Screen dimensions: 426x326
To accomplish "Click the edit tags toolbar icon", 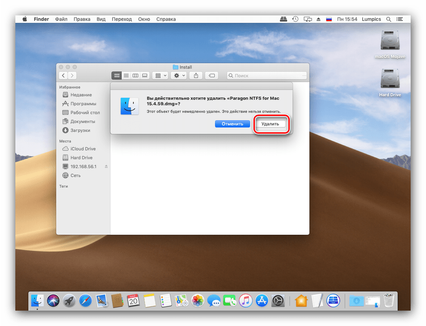I will pyautogui.click(x=212, y=75).
